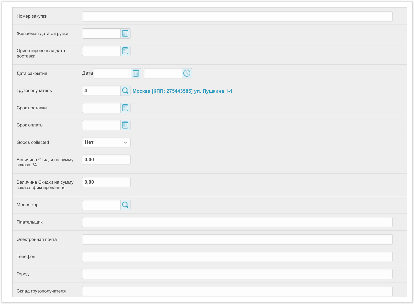Open calendar for Желаемая дата отгрузки
The width and height of the screenshot is (414, 304).
click(125, 33)
